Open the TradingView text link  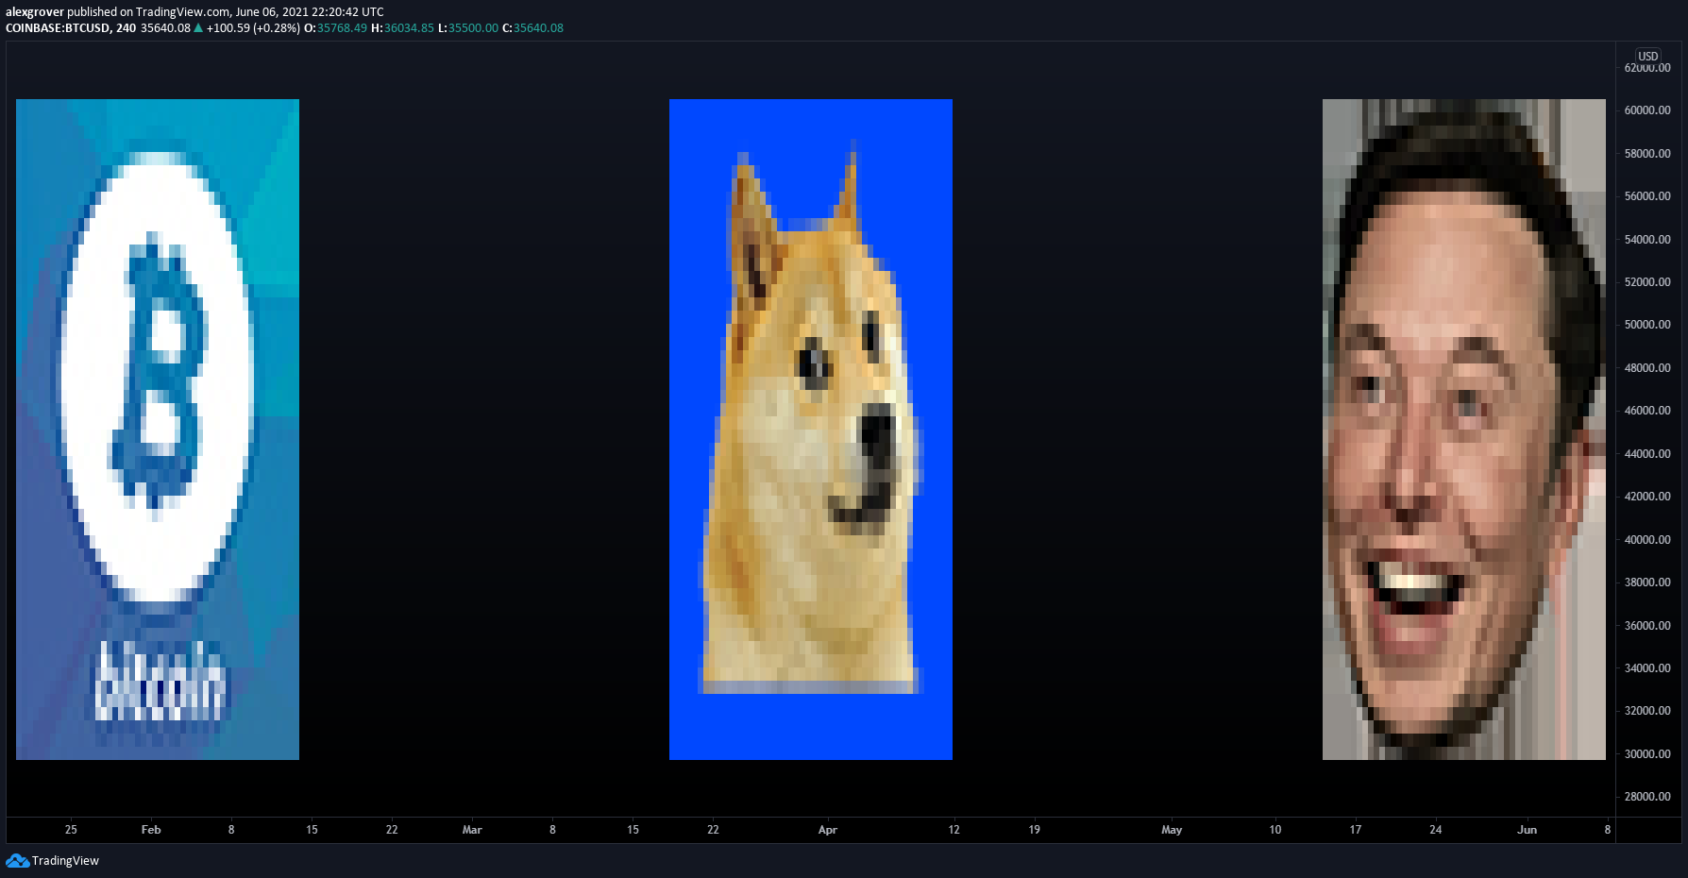coord(65,860)
